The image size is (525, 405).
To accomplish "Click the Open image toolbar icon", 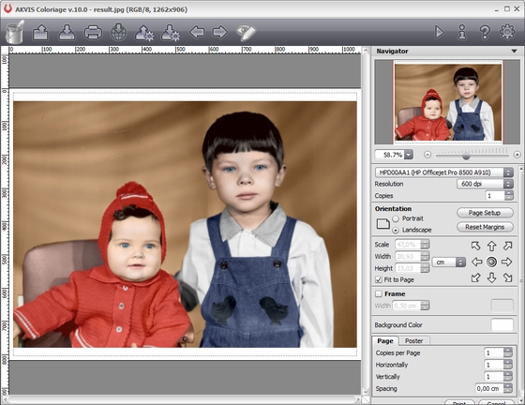I will [40, 33].
